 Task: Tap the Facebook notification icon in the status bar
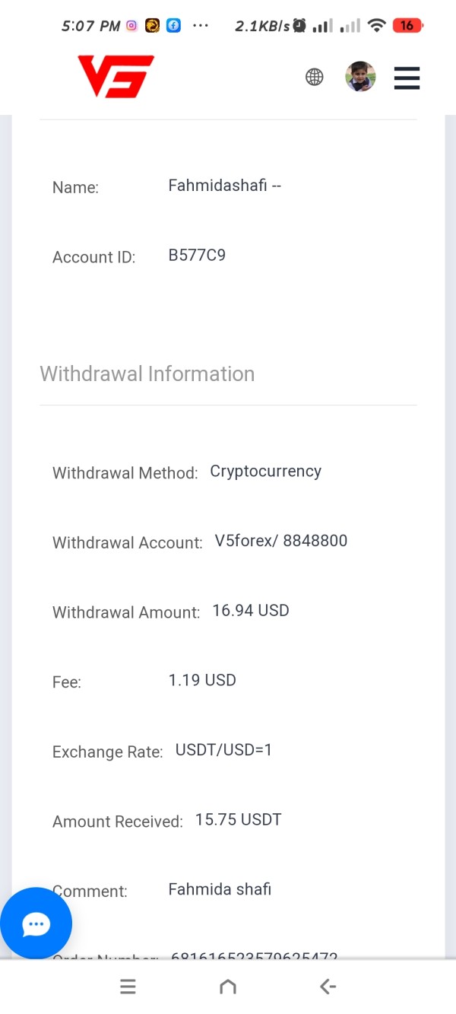[173, 26]
